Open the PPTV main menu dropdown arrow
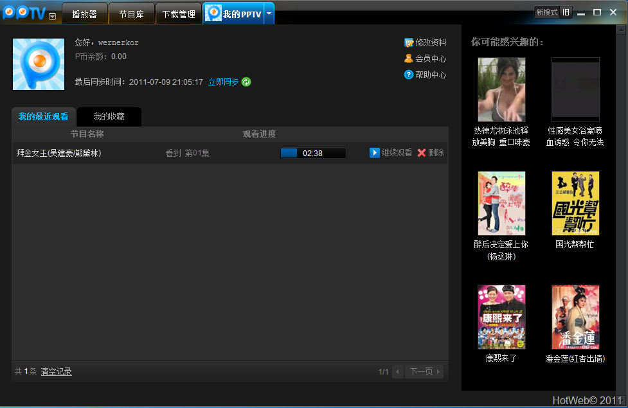This screenshot has height=408, width=628. [53, 17]
